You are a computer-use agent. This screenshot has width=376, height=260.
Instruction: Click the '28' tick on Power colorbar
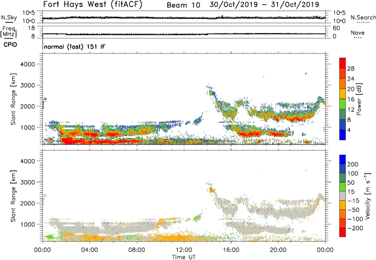click(x=351, y=69)
